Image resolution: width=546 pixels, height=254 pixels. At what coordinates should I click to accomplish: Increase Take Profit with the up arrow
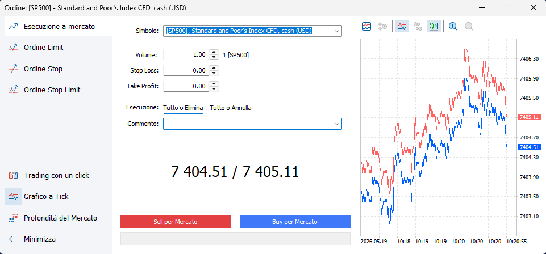click(x=214, y=84)
